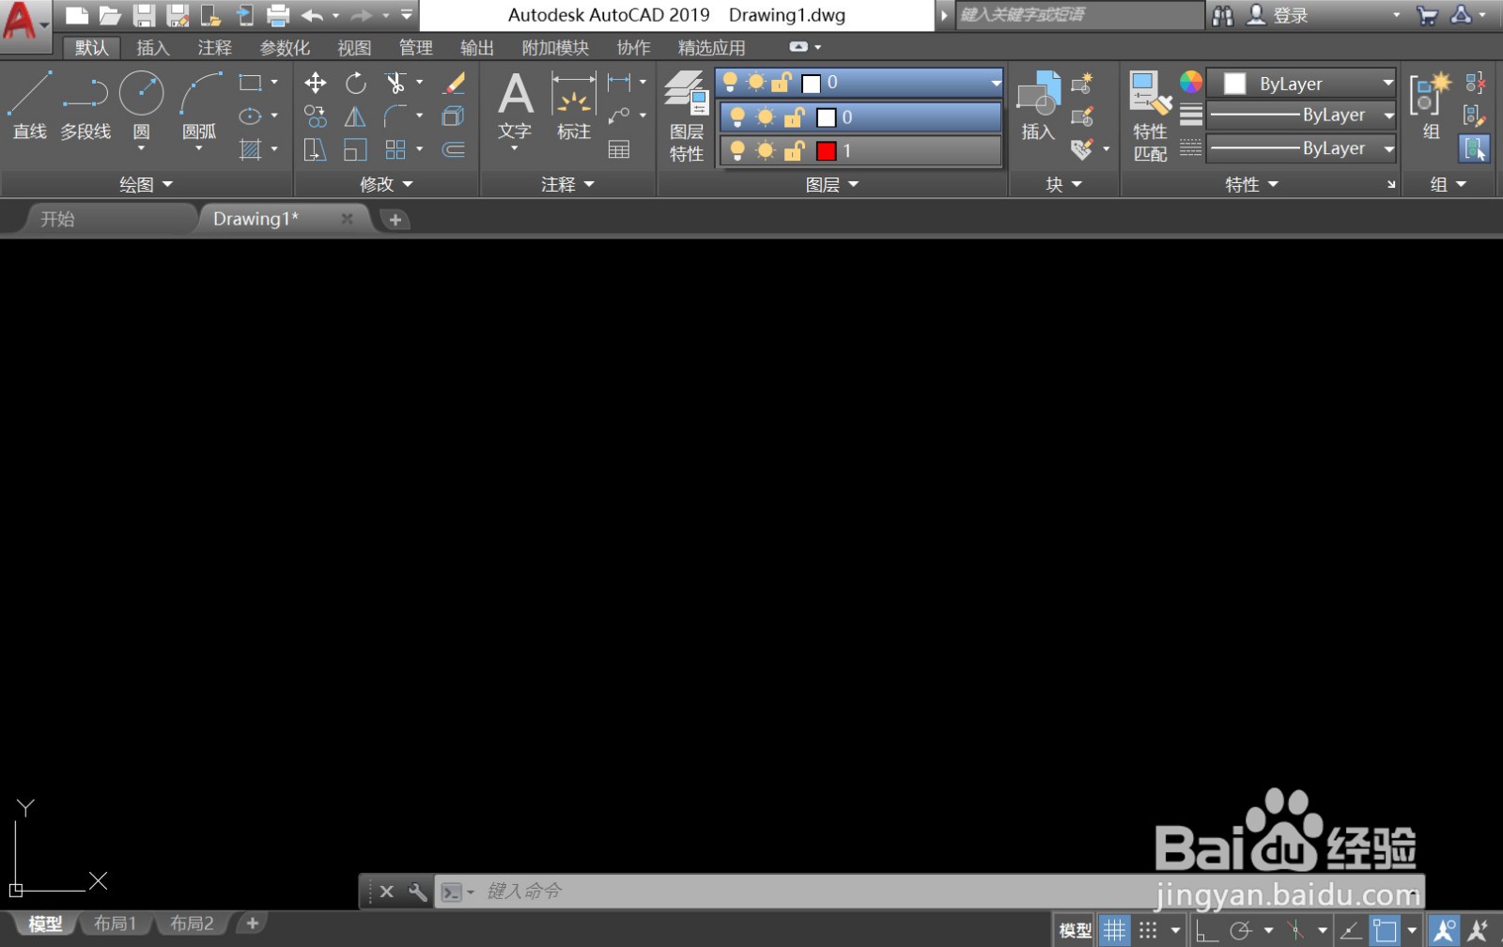Viewport: 1503px width, 947px height.
Task: Expand the 图层 (Layers) panel
Action: (x=832, y=184)
